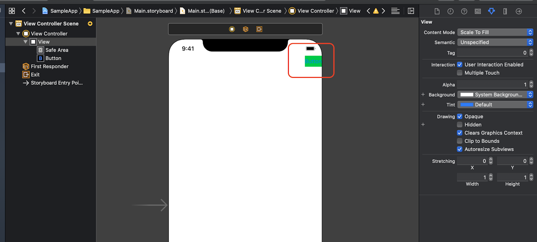Open the Size inspector tab

(505, 11)
